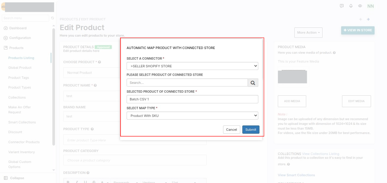Click the help icon beside Product Type
This screenshot has width=387, height=183.
click(92, 129)
